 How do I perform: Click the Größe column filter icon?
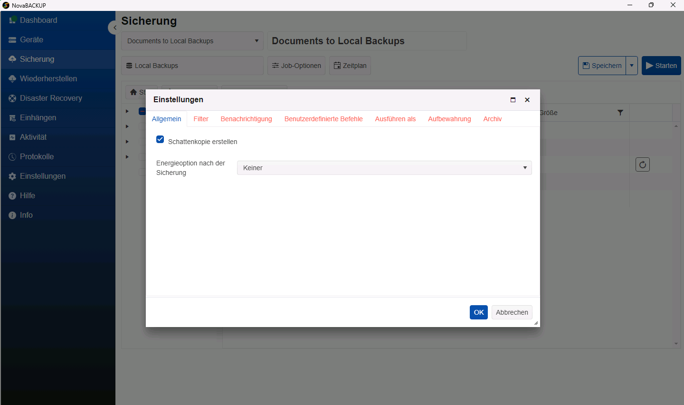(x=620, y=113)
